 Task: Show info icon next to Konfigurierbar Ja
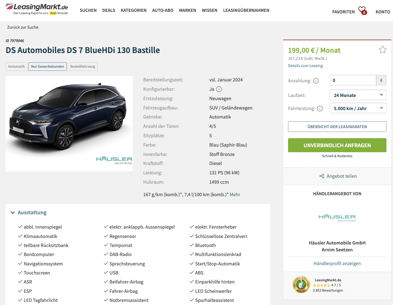(x=219, y=89)
